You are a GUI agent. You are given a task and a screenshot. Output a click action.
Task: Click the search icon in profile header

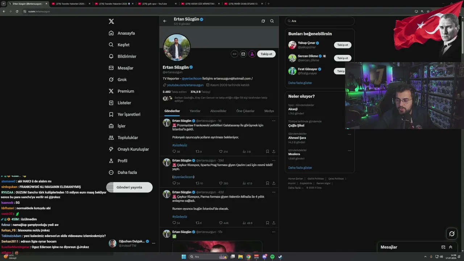(272, 21)
